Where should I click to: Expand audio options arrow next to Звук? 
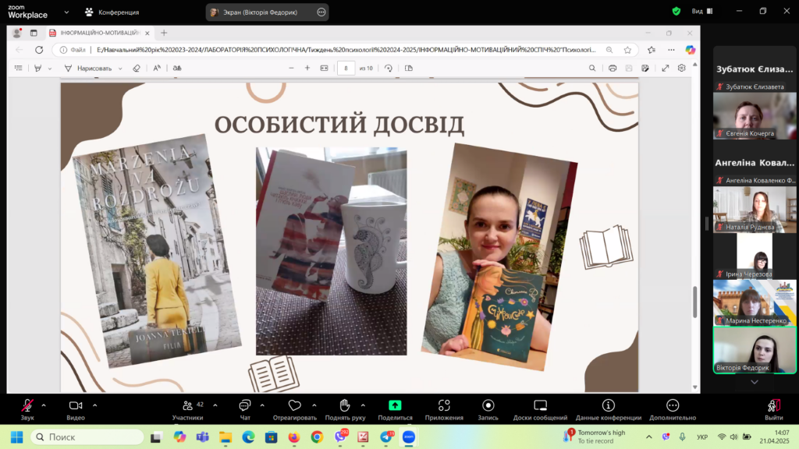pyautogui.click(x=44, y=405)
